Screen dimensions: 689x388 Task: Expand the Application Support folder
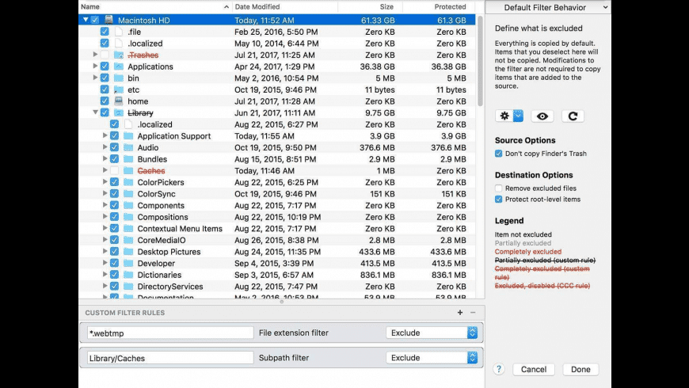[105, 135]
